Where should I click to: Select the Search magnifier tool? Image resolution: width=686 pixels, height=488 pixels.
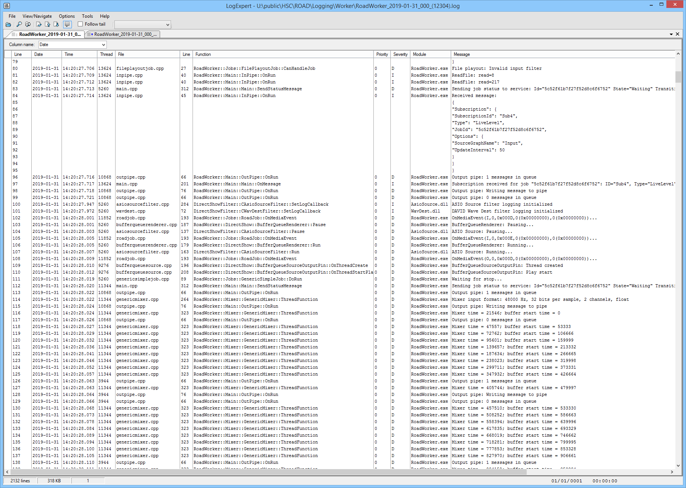coord(19,24)
